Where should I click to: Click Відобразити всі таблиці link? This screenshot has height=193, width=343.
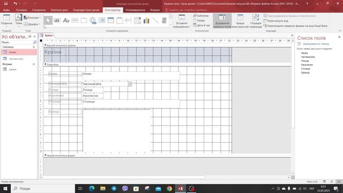pyautogui.click(x=316, y=44)
